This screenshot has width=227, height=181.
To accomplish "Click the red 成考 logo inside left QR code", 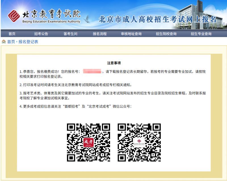I will (88, 142).
